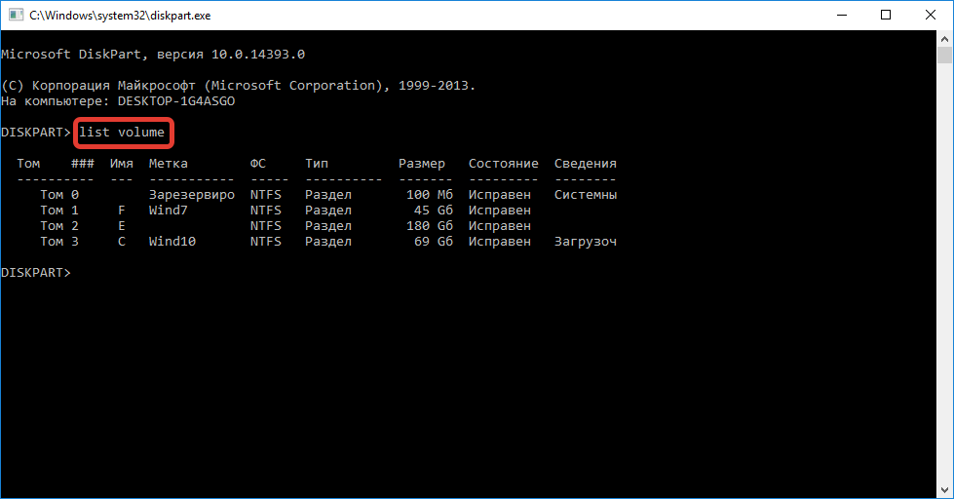Click the 'Wind7' volume label
Image resolution: width=954 pixels, height=499 pixels.
[169, 210]
